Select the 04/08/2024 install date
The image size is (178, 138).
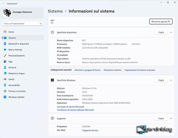(88, 96)
